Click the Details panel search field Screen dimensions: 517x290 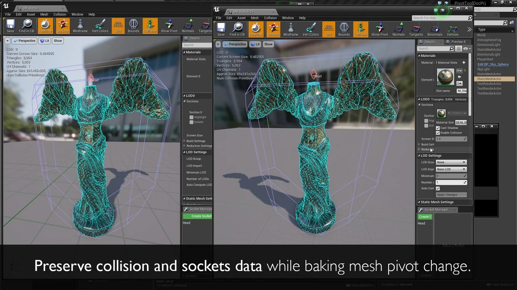[x=435, y=48]
